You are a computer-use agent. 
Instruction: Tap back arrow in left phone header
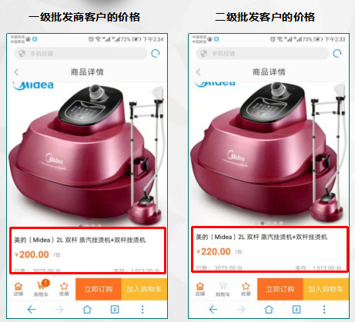click(17, 72)
